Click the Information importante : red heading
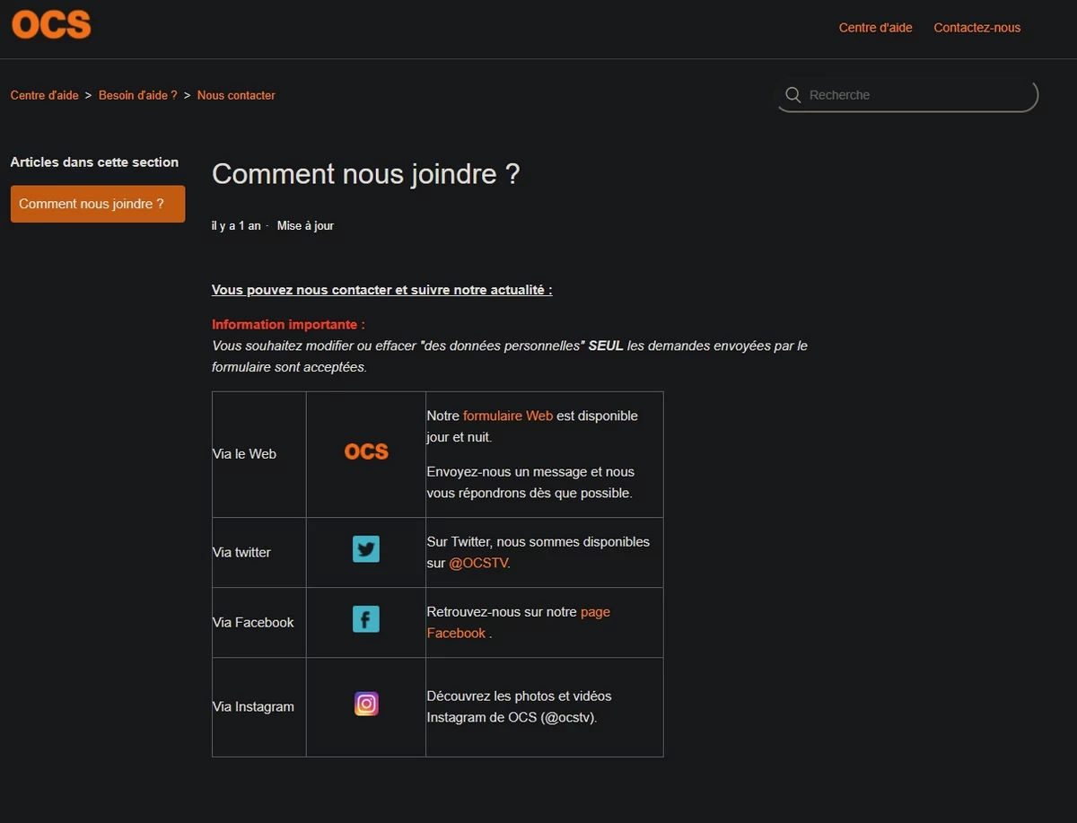This screenshot has height=823, width=1077. pyautogui.click(x=288, y=324)
